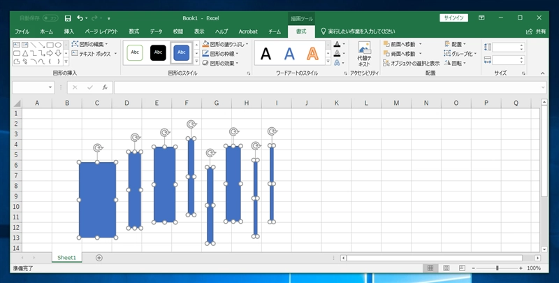The height and width of the screenshot is (283, 559).
Task: Switch to the データ ribbon tab
Action: pyautogui.click(x=156, y=31)
